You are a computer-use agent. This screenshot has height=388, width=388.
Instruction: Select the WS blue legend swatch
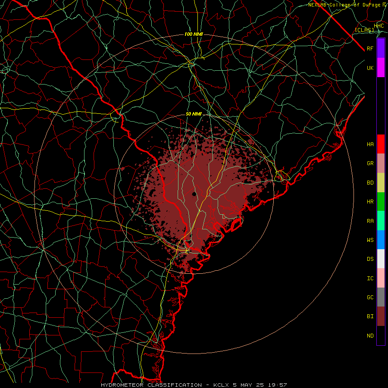(381, 240)
